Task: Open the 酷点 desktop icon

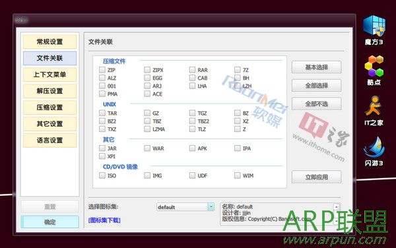Action: click(374, 71)
